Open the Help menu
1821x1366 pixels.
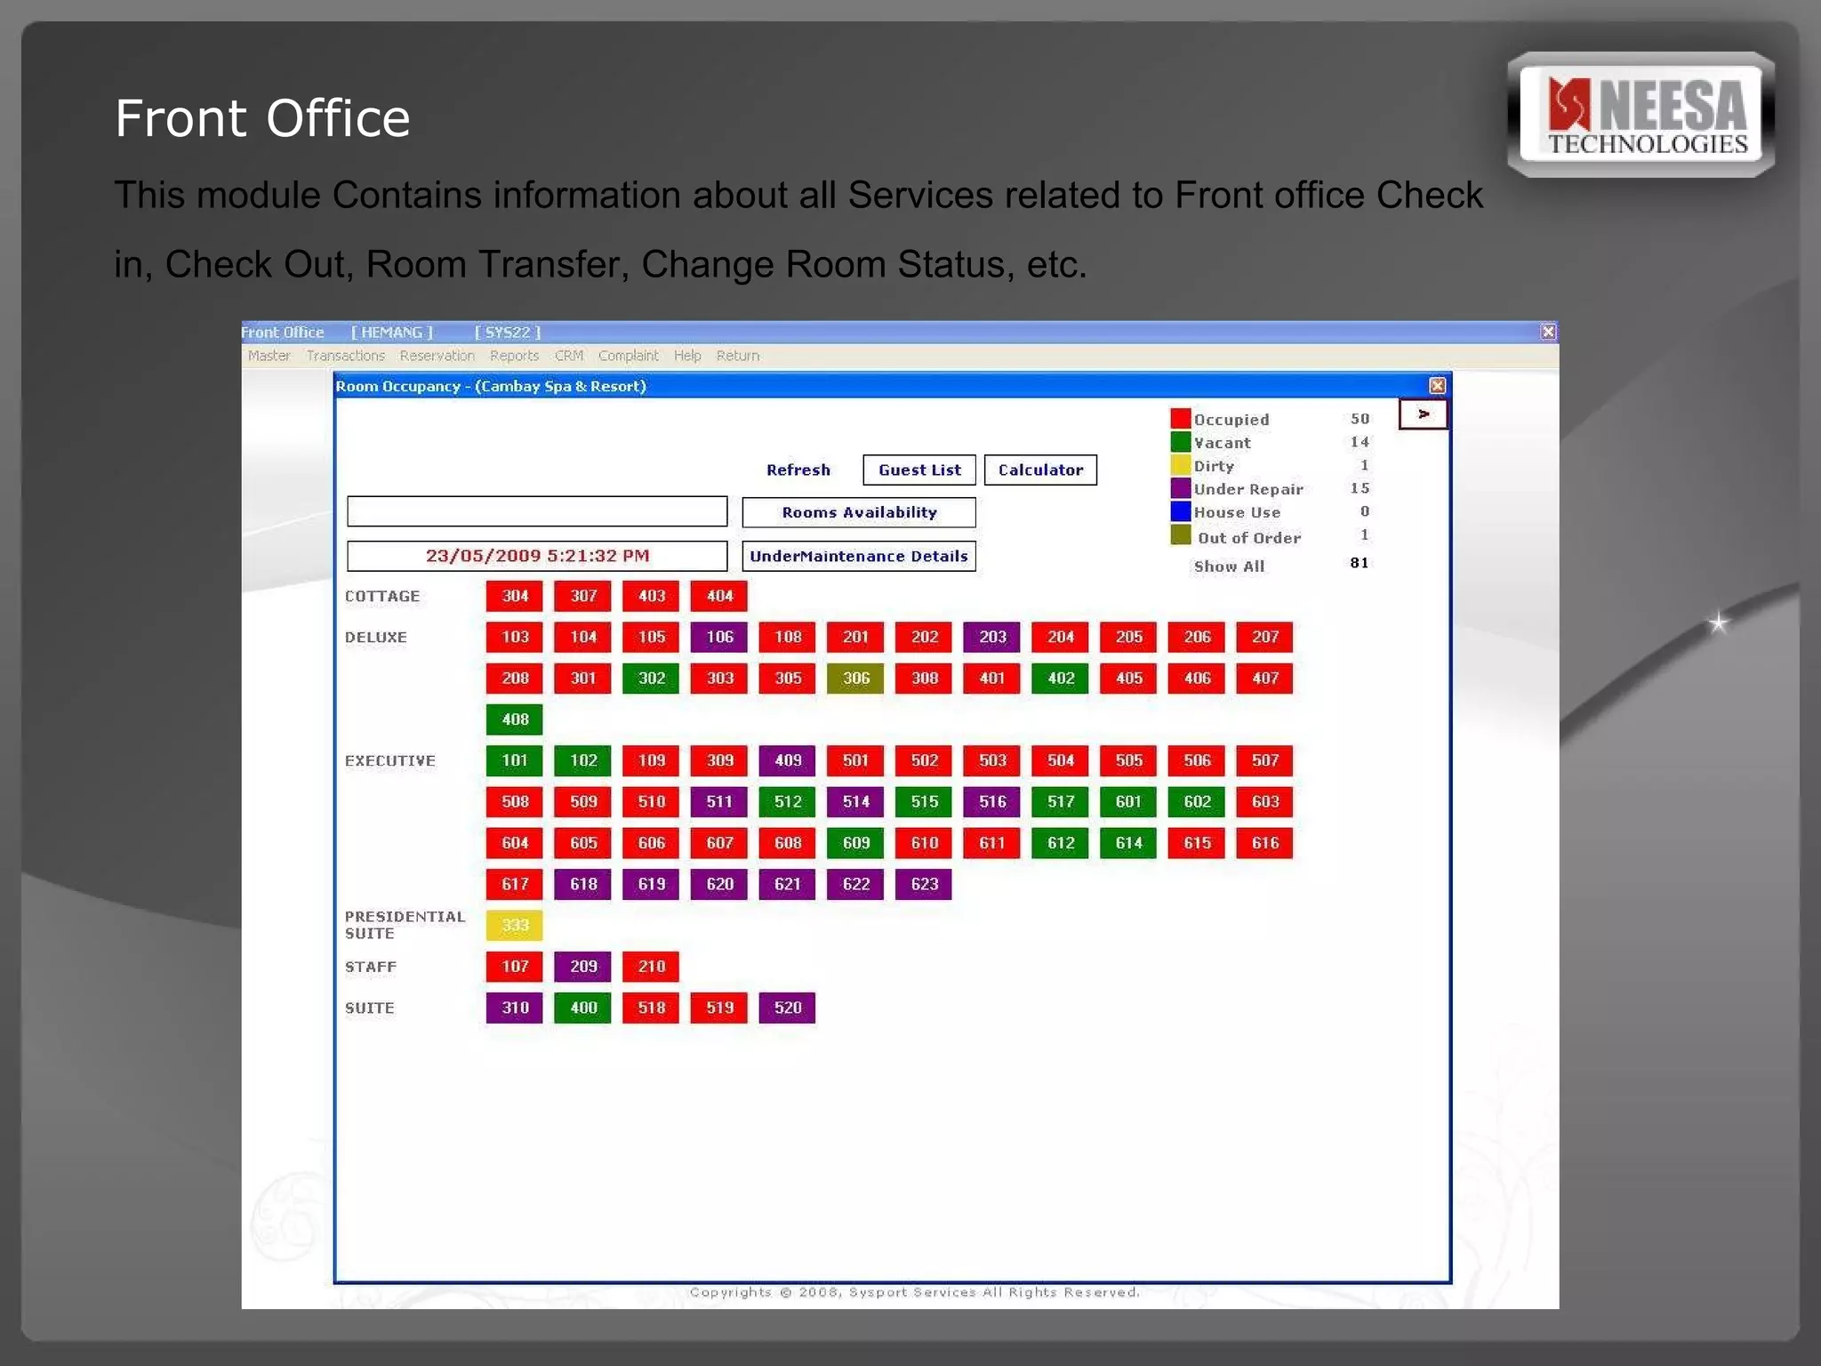click(687, 356)
